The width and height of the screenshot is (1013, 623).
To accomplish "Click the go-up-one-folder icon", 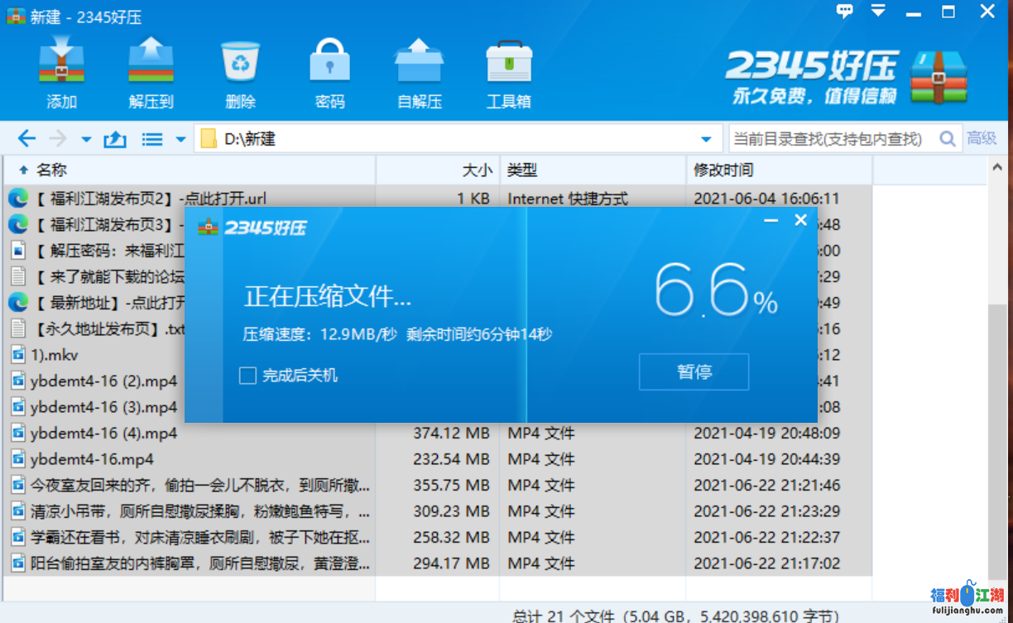I will (x=114, y=139).
